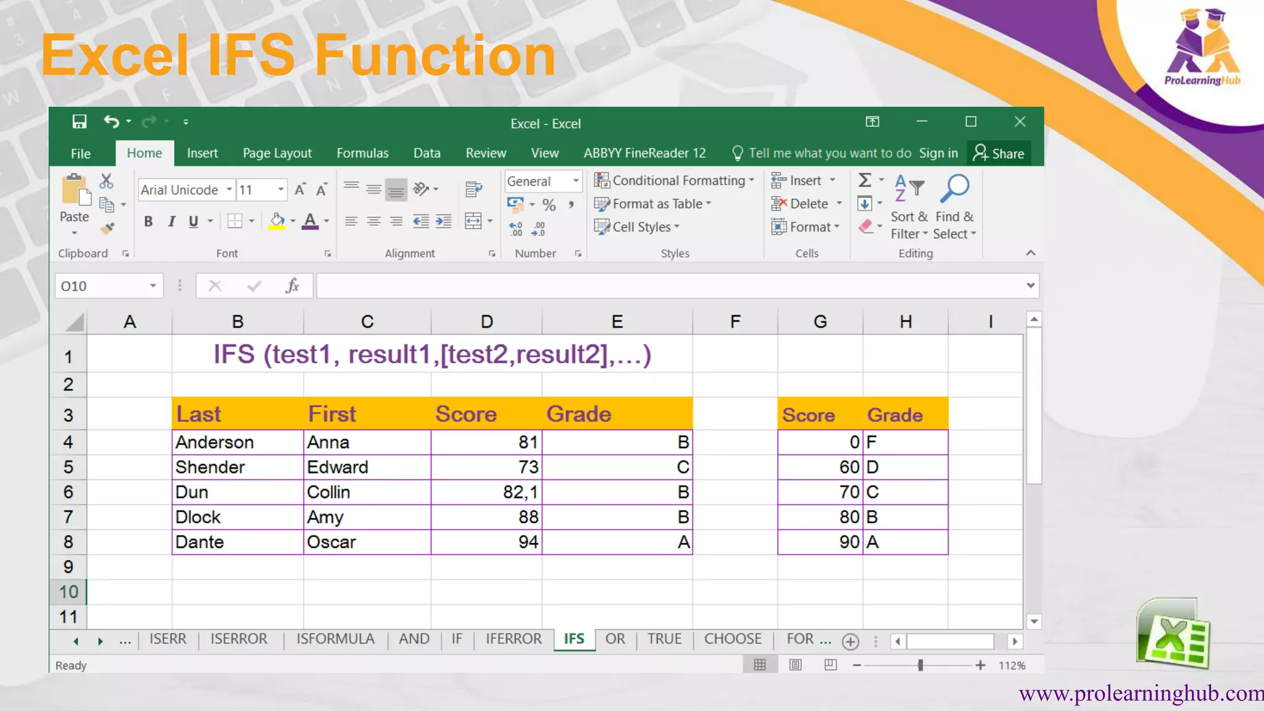Open Sort & Filter
Image resolution: width=1264 pixels, height=711 pixels.
pyautogui.click(x=909, y=207)
